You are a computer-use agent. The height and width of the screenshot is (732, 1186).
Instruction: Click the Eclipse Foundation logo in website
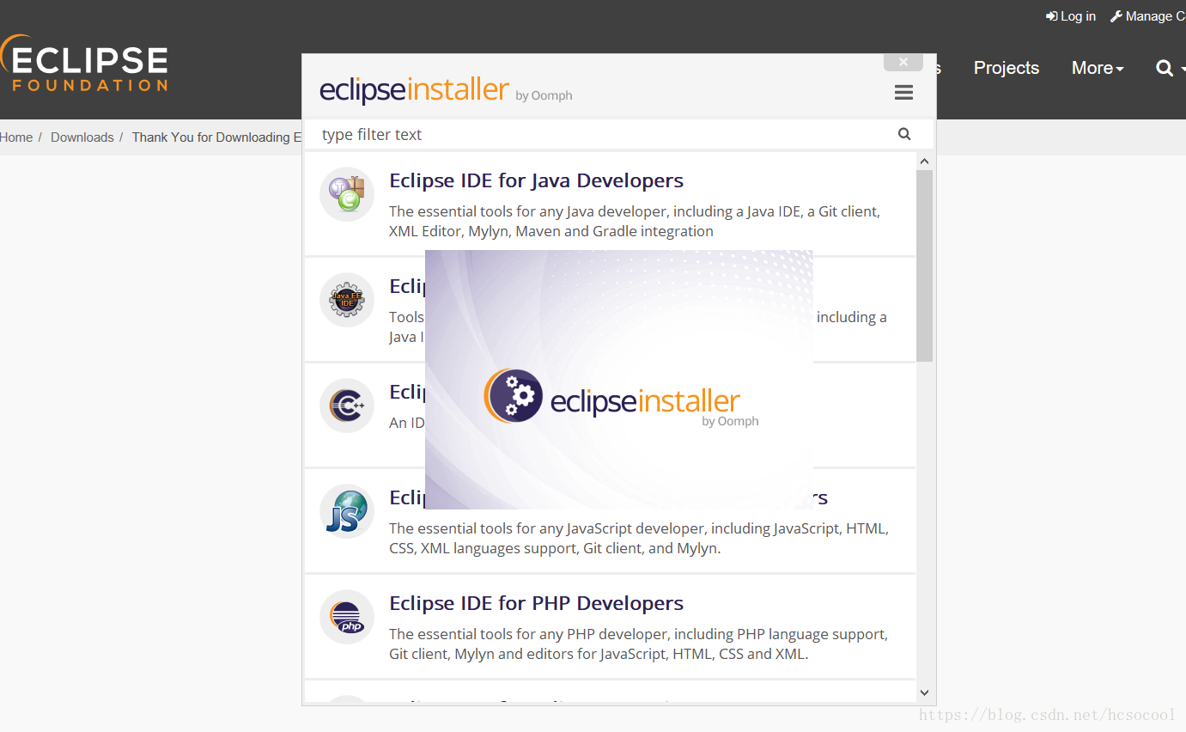84,64
